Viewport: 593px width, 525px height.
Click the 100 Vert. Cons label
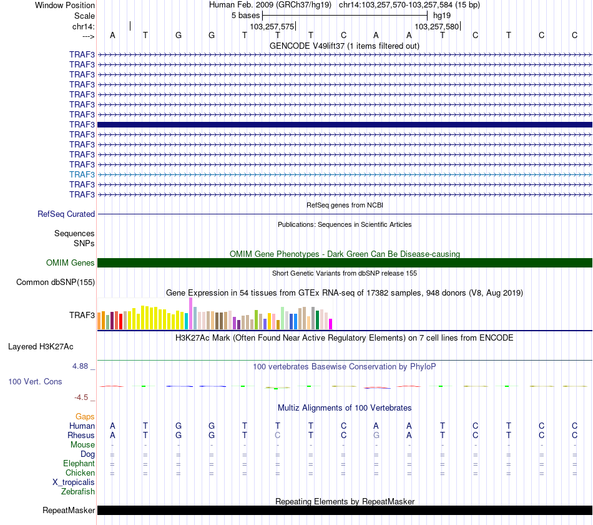click(x=35, y=381)
